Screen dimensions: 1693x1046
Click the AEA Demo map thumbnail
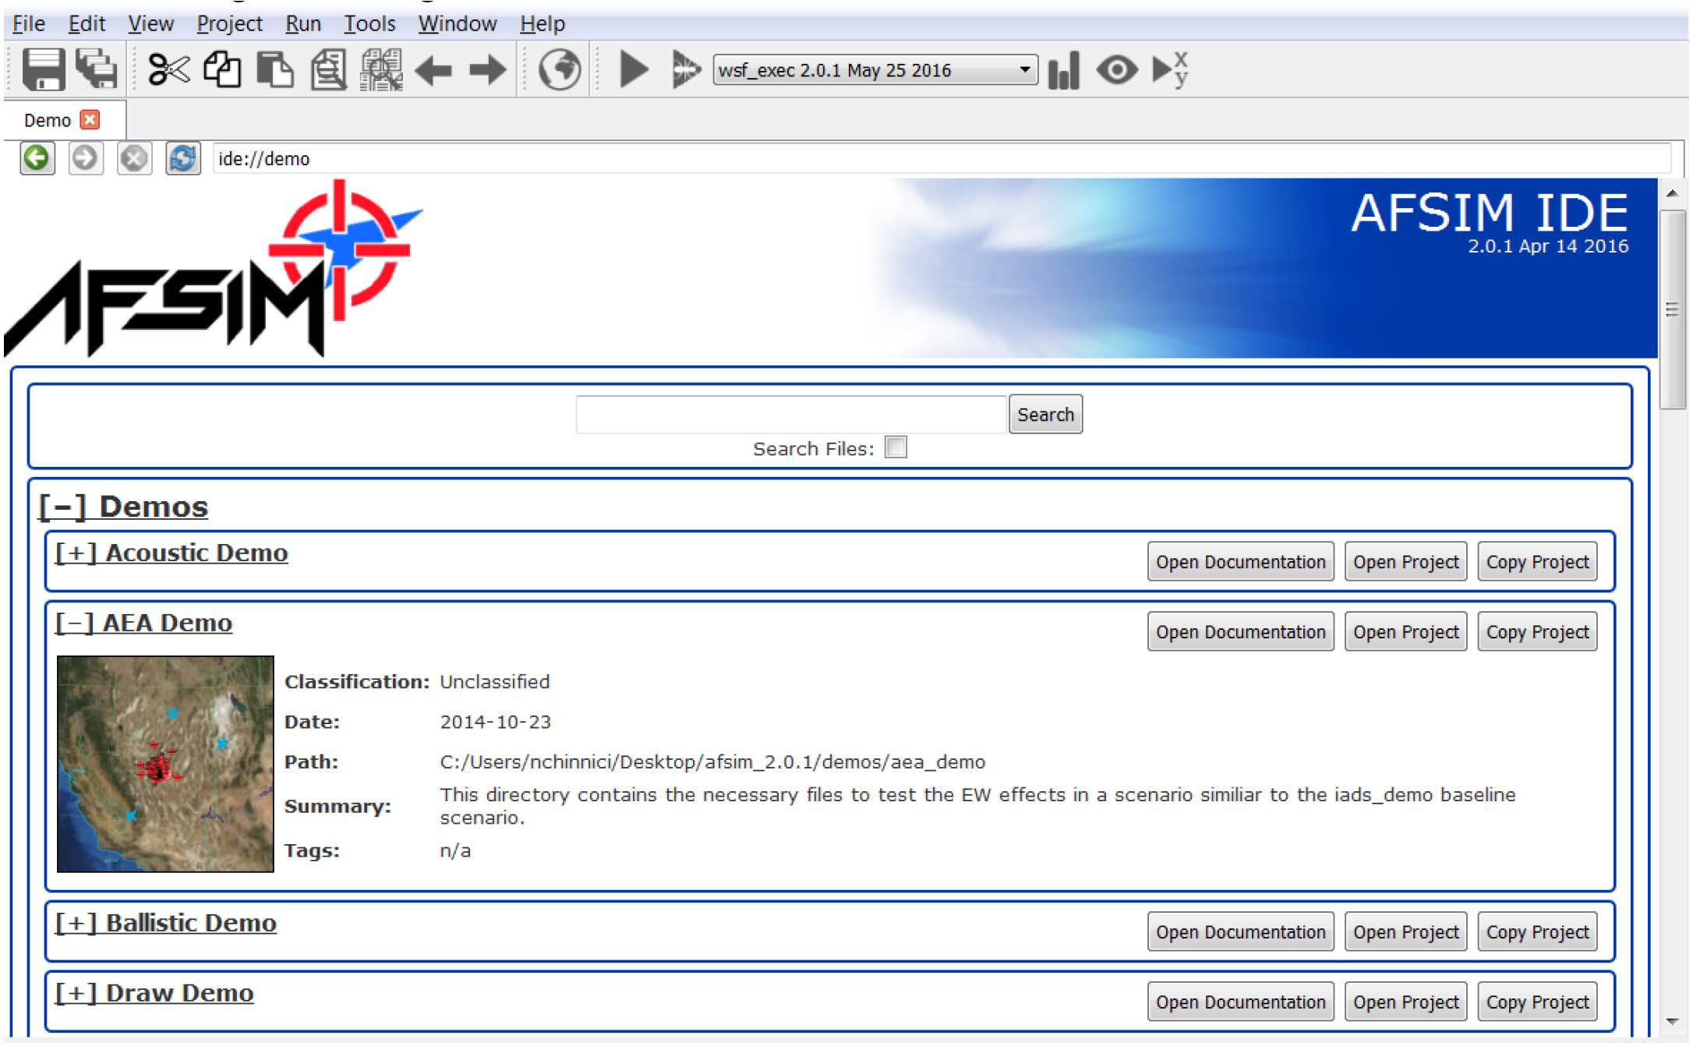[x=165, y=764]
